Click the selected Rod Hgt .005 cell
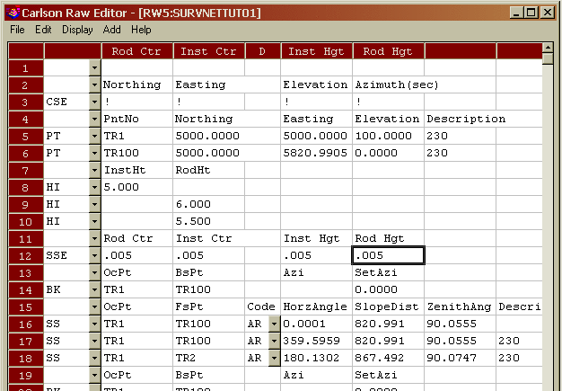This screenshot has height=391, width=562. click(388, 256)
